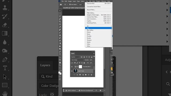
Task: Open the Opacity slider dropdown arrow
Action: pos(94,60)
